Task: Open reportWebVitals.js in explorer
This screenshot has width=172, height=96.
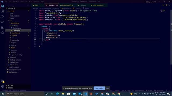Action: (x=17, y=55)
